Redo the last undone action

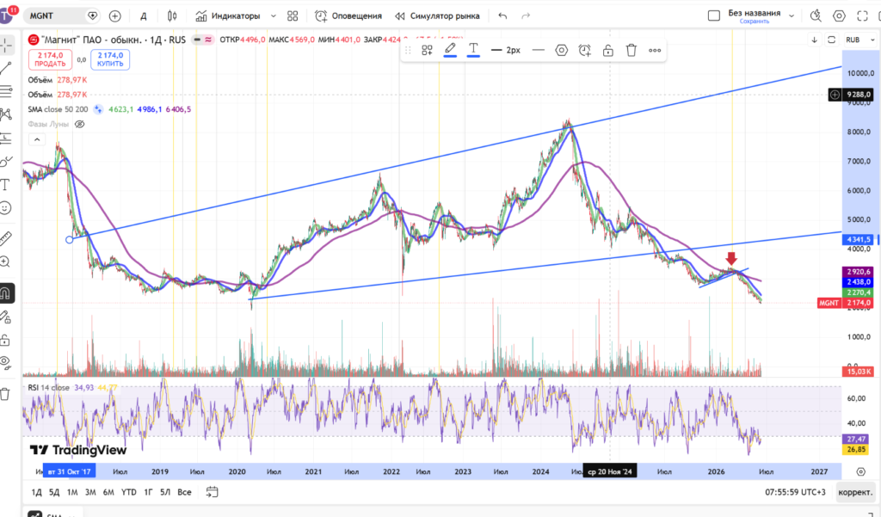point(526,15)
